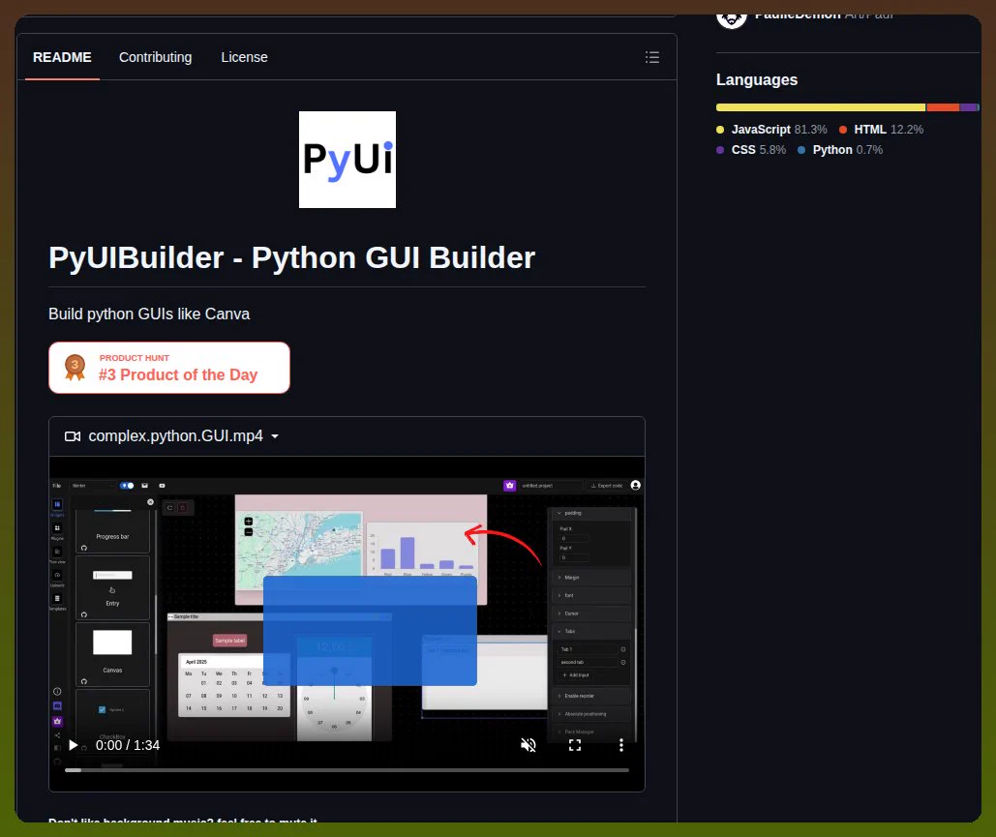Click the 'PyUIBuilder - Python GUI Builder' heading

(291, 257)
